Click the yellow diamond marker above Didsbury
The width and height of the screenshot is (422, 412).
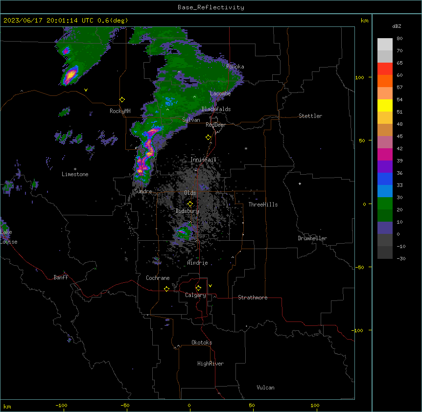tap(190, 204)
